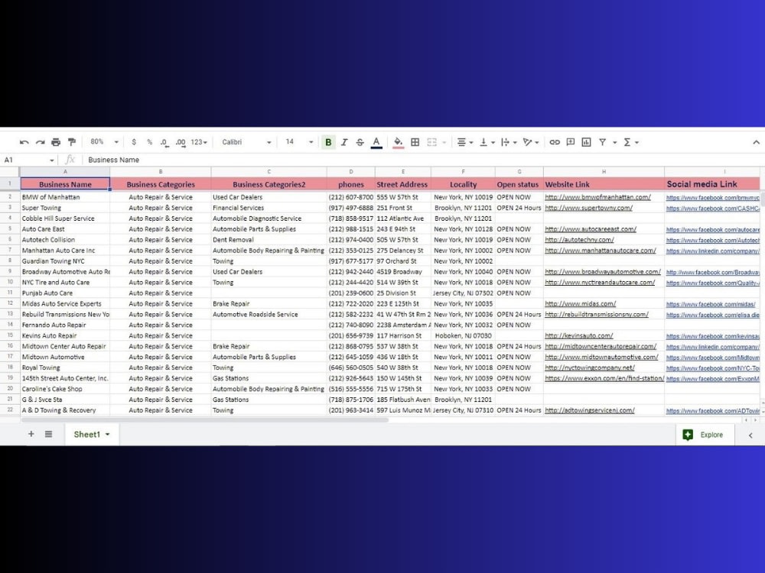
Task: Select the Sheet1 tab
Action: click(91, 434)
